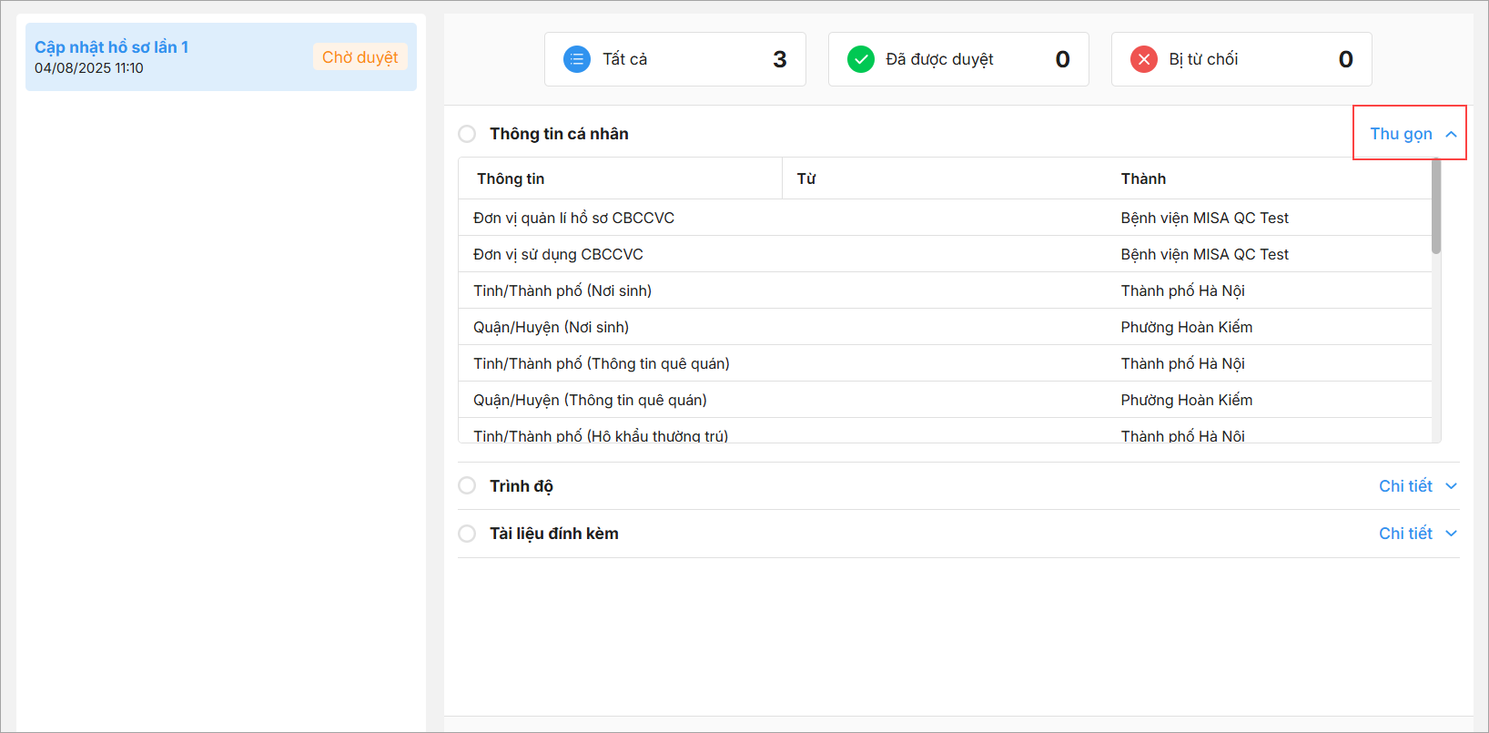Filter by Đã được duyệt items
This screenshot has width=1489, height=733.
tap(958, 59)
